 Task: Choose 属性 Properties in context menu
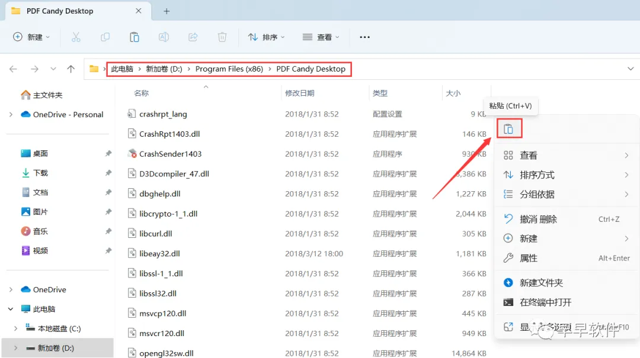tap(567, 258)
